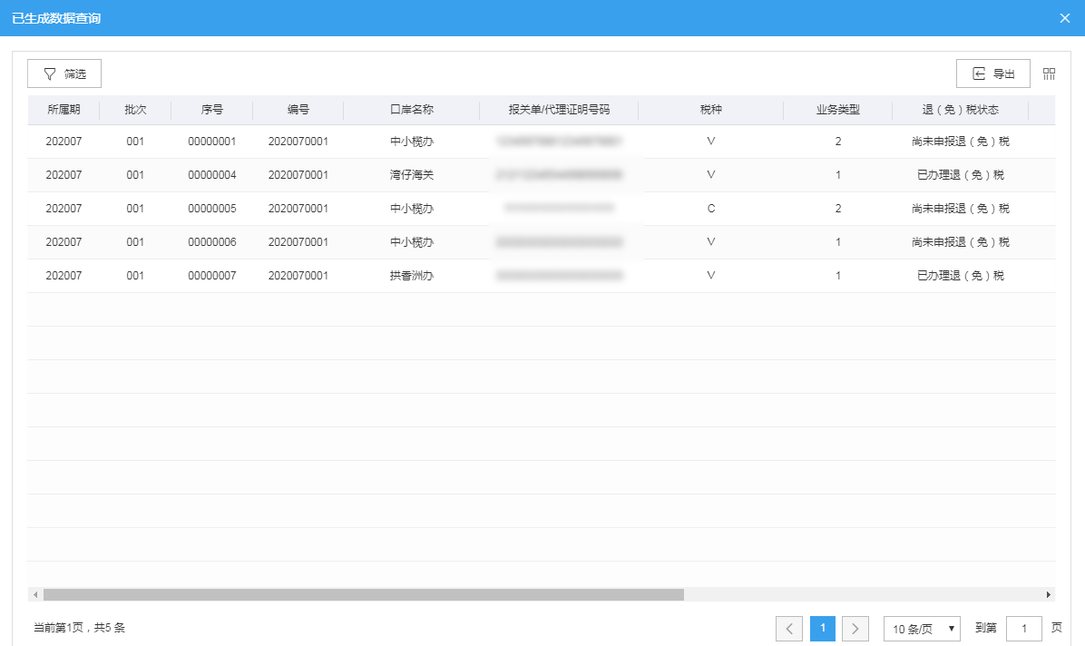Select page number 1 button
Screen dimensions: 1085x646
(823, 628)
